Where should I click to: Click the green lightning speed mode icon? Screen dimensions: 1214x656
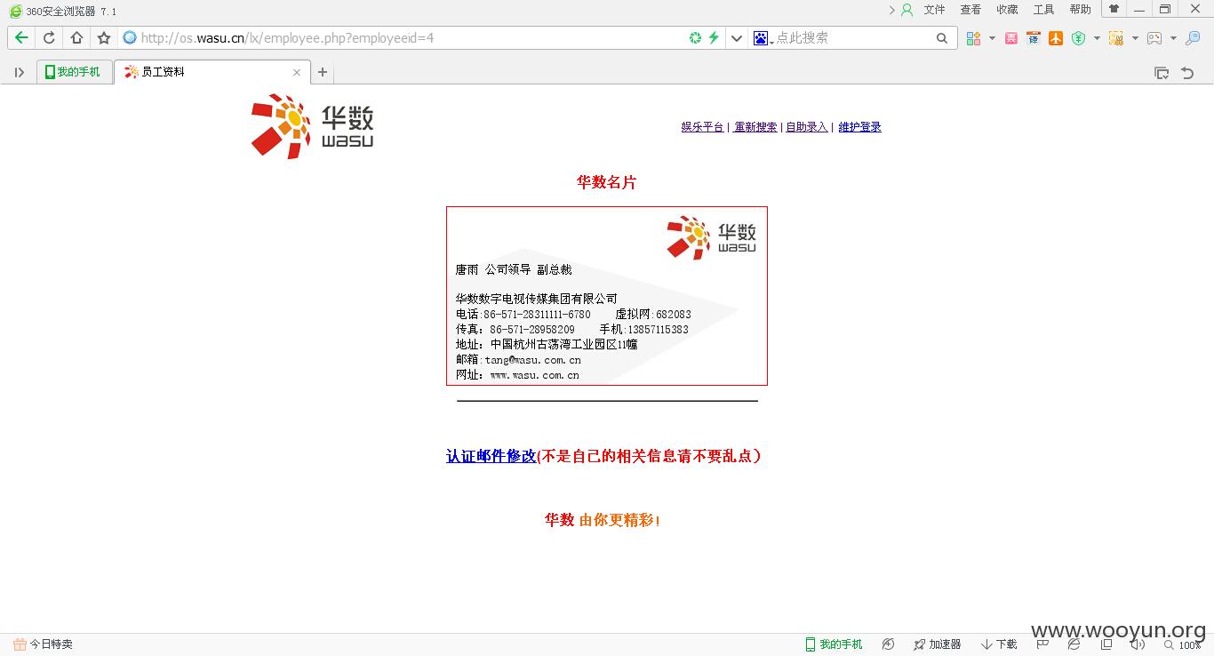[x=713, y=38]
